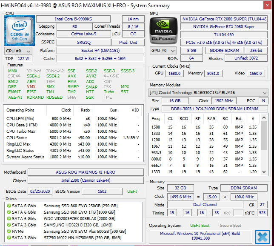
Task: Select the Ring/LLC Max row
Action: coord(73,144)
